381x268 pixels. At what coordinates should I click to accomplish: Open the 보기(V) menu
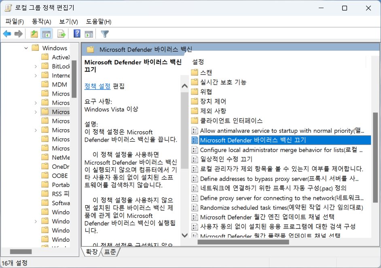coord(68,21)
